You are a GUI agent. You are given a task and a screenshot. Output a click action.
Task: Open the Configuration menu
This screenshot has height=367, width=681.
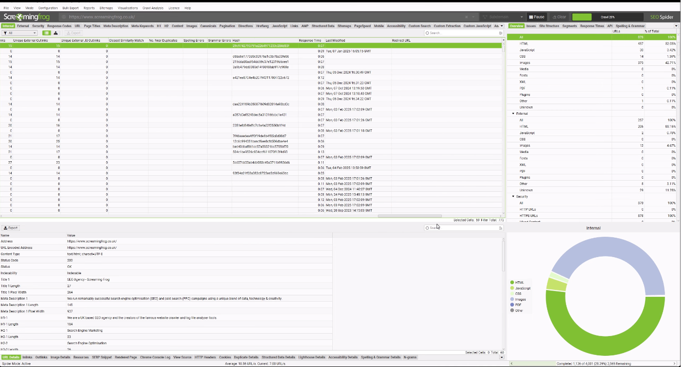click(48, 8)
